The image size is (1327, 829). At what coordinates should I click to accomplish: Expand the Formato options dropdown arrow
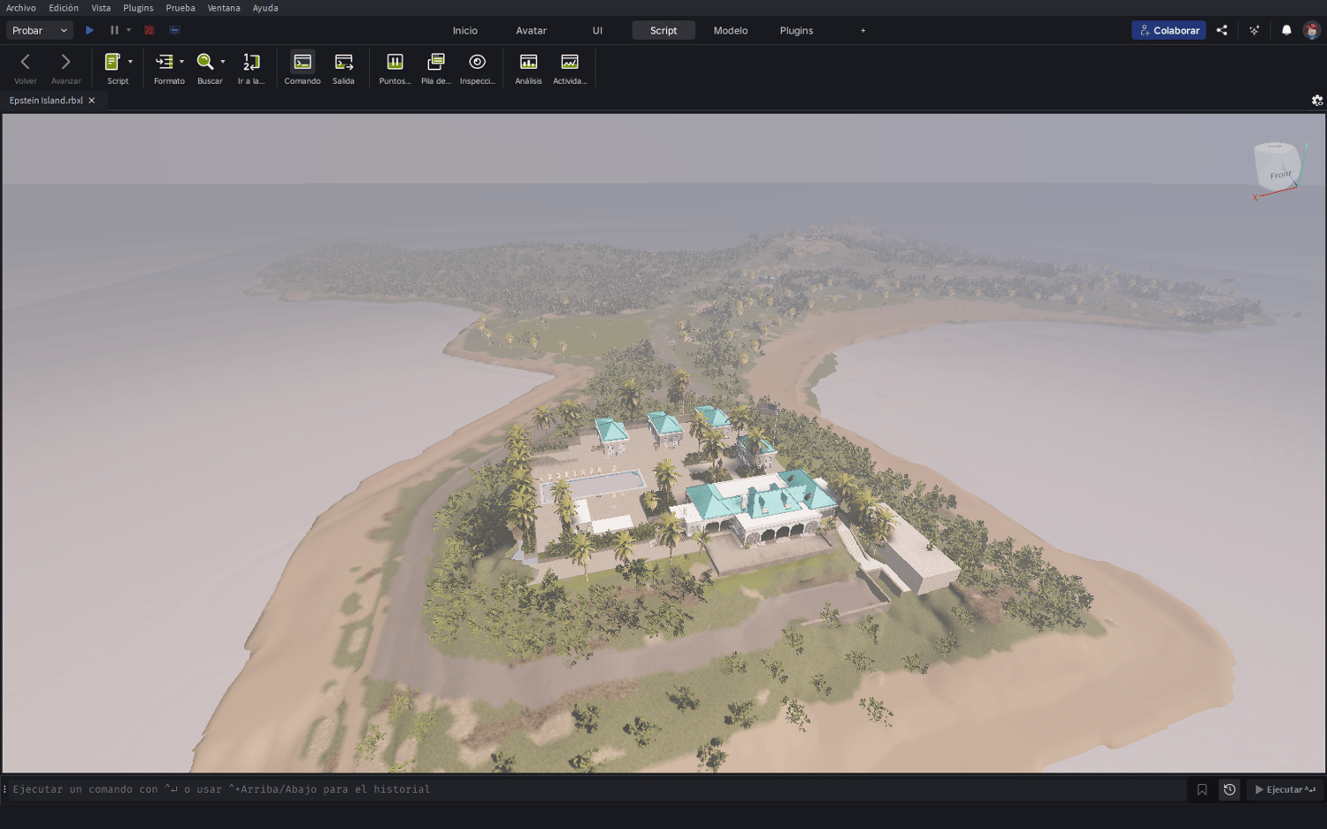tap(181, 62)
